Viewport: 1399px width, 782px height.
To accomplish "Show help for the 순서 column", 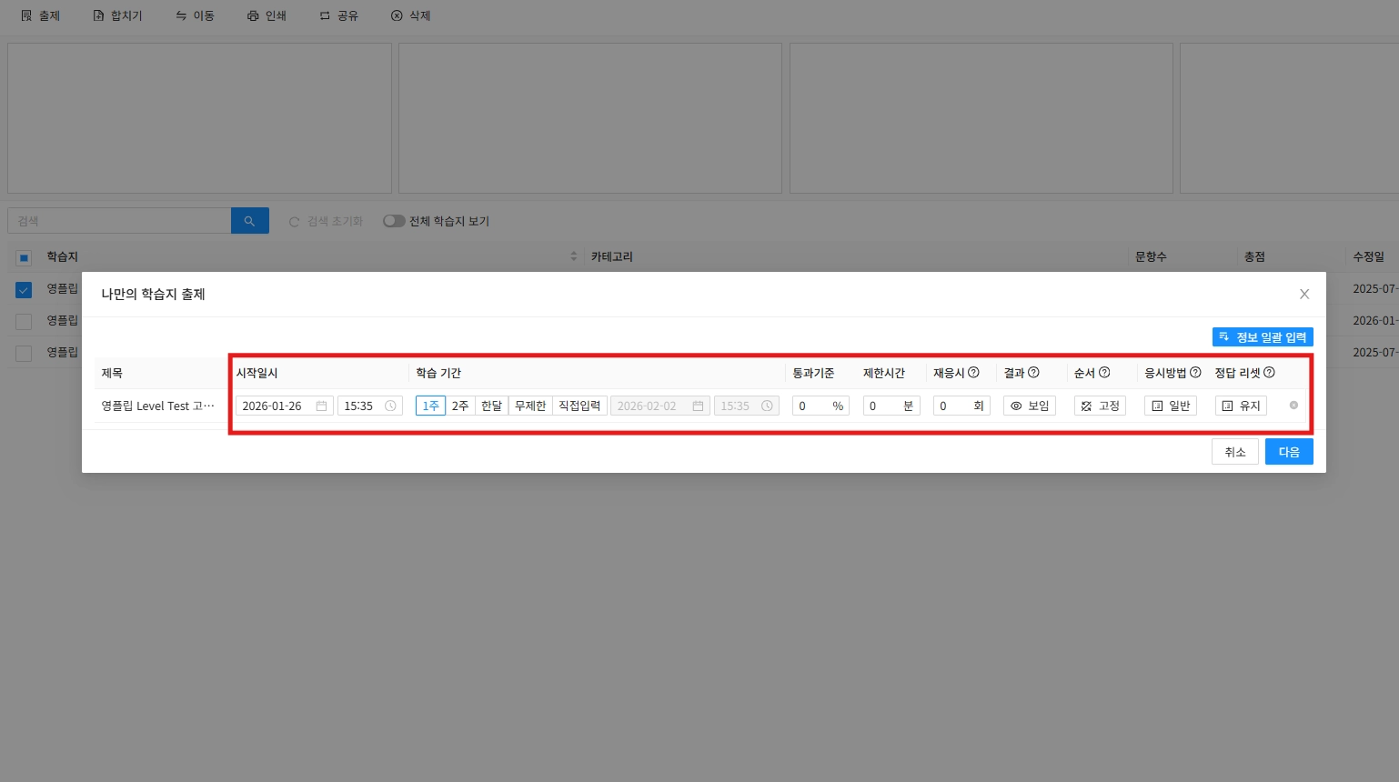I will (1104, 373).
